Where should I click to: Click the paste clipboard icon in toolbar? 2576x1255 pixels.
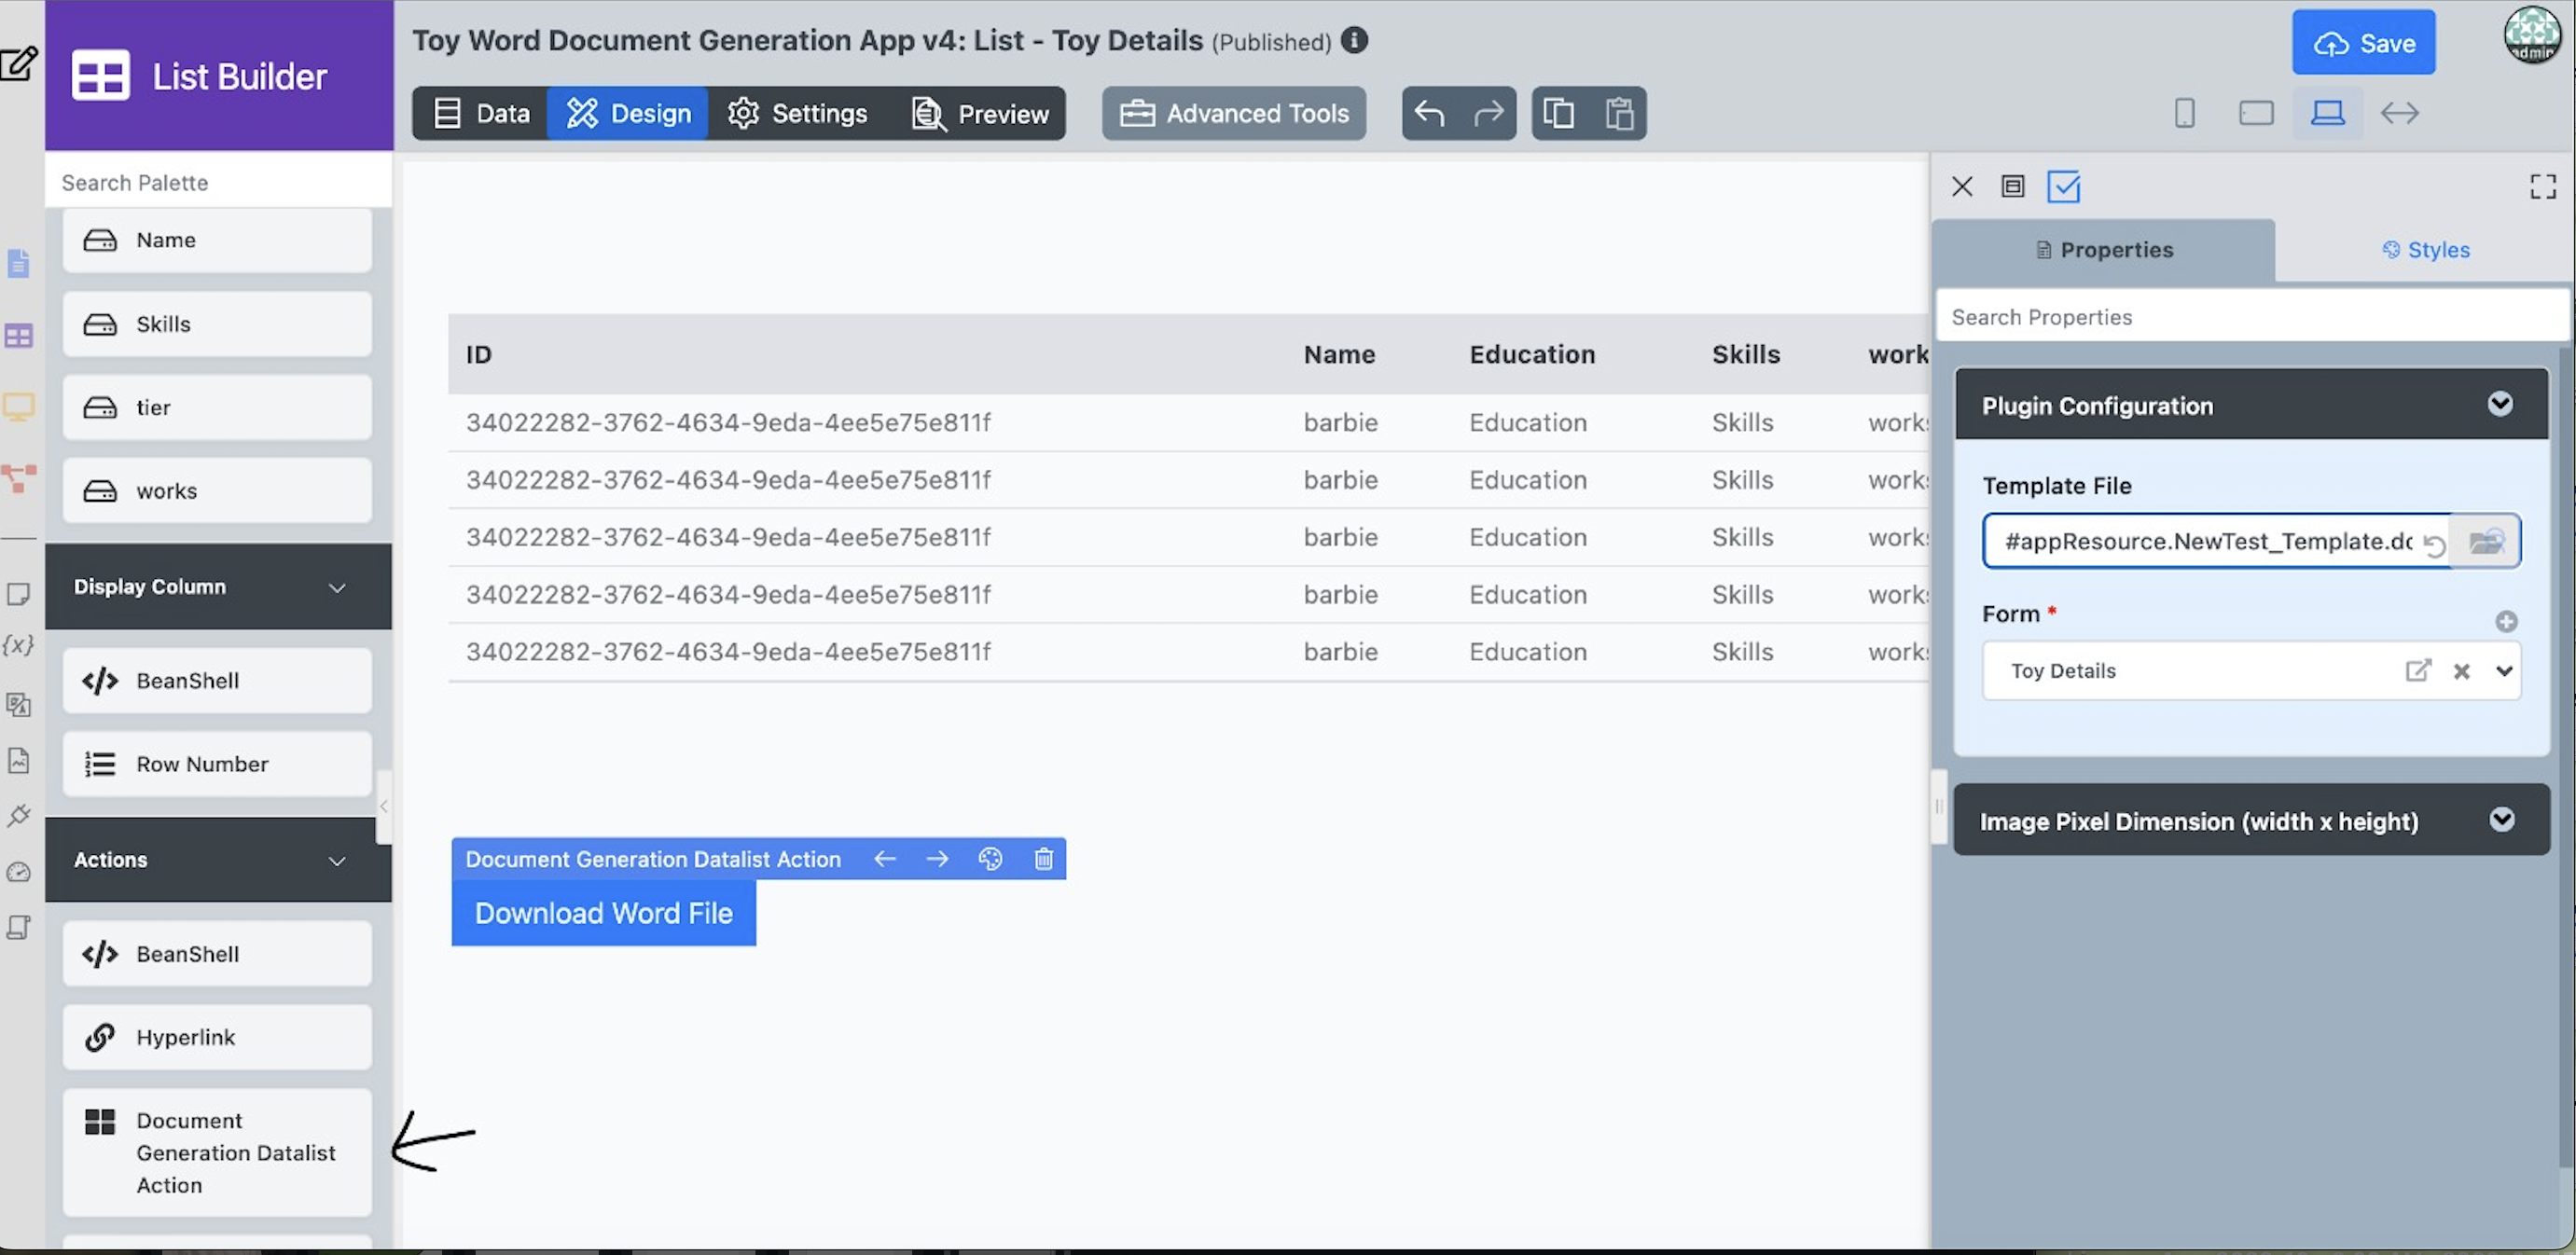pos(1619,113)
